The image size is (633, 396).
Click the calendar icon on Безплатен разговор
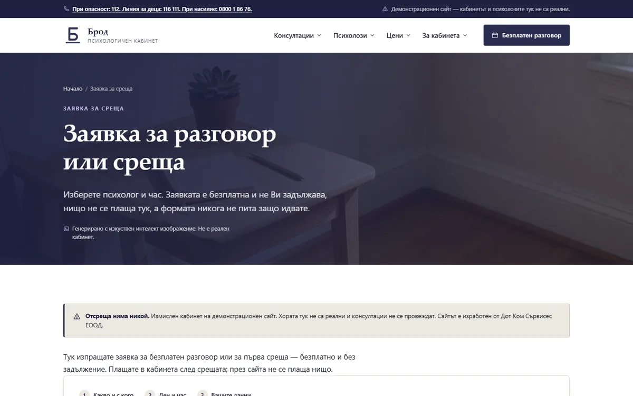coord(495,35)
